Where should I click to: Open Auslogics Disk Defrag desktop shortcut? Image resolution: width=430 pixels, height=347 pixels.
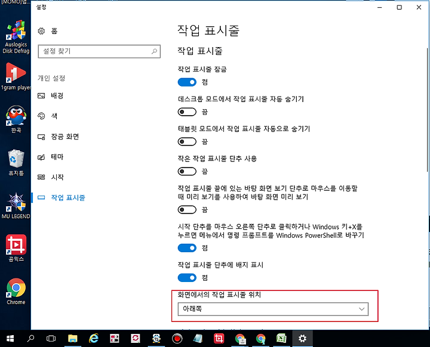pyautogui.click(x=16, y=37)
